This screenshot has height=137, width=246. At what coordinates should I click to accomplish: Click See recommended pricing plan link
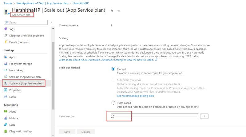point(135,96)
